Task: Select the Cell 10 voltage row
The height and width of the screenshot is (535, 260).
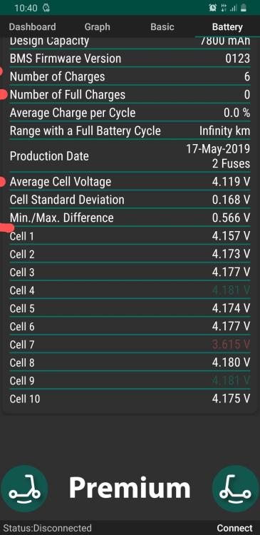Action: pyautogui.click(x=130, y=399)
